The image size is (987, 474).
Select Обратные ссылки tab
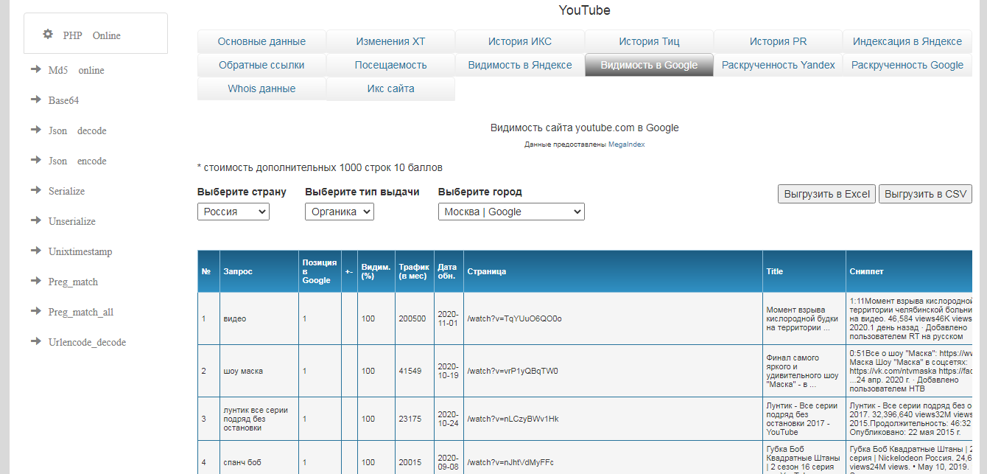pyautogui.click(x=261, y=65)
